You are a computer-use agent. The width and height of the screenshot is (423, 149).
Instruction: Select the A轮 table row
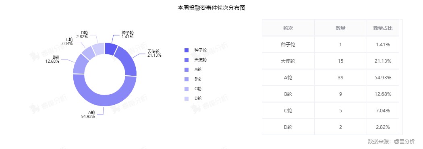point(330,78)
